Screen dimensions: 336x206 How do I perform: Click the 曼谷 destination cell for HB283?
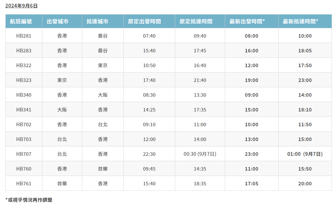102,50
